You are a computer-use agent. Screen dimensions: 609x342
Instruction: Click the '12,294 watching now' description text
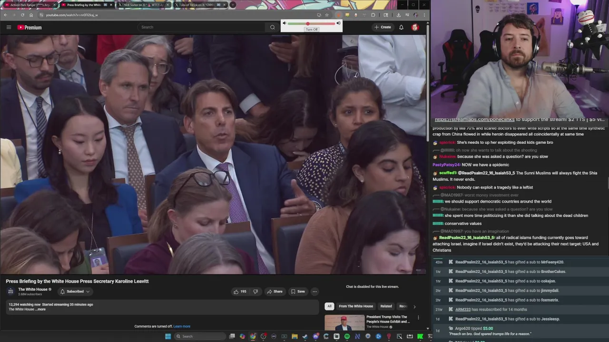pyautogui.click(x=24, y=304)
